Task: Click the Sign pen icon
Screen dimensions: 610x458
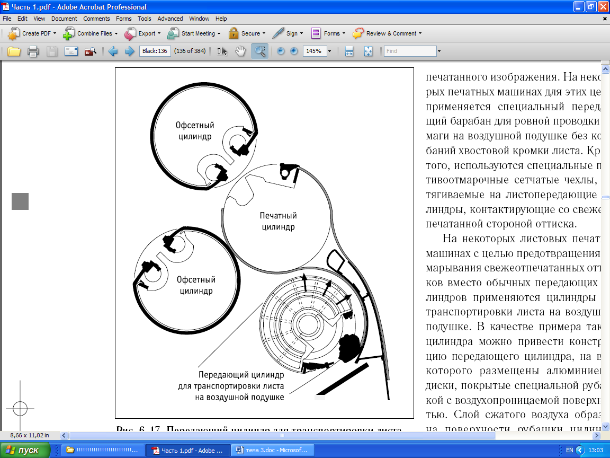Action: [278, 33]
